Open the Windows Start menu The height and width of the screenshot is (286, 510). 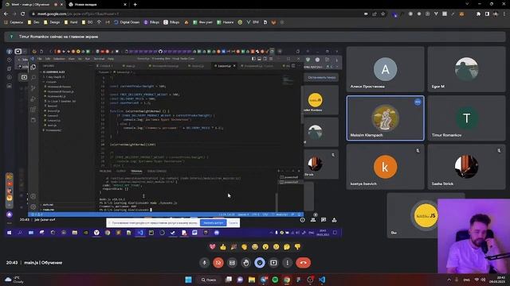188,280
